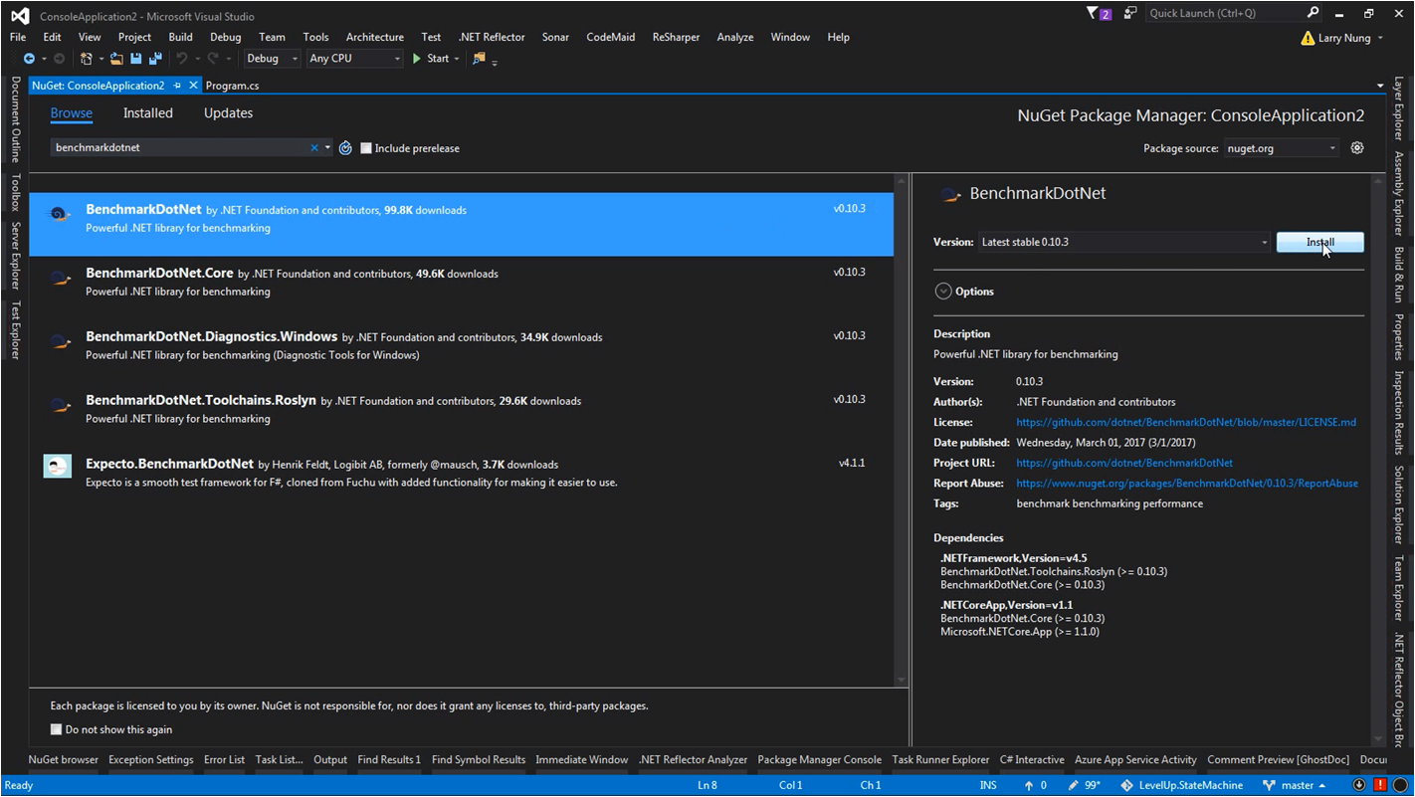Image resolution: width=1415 pixels, height=797 pixels.
Task: Select the Expecto.BenchmarkDotNet package
Action: 462,479
